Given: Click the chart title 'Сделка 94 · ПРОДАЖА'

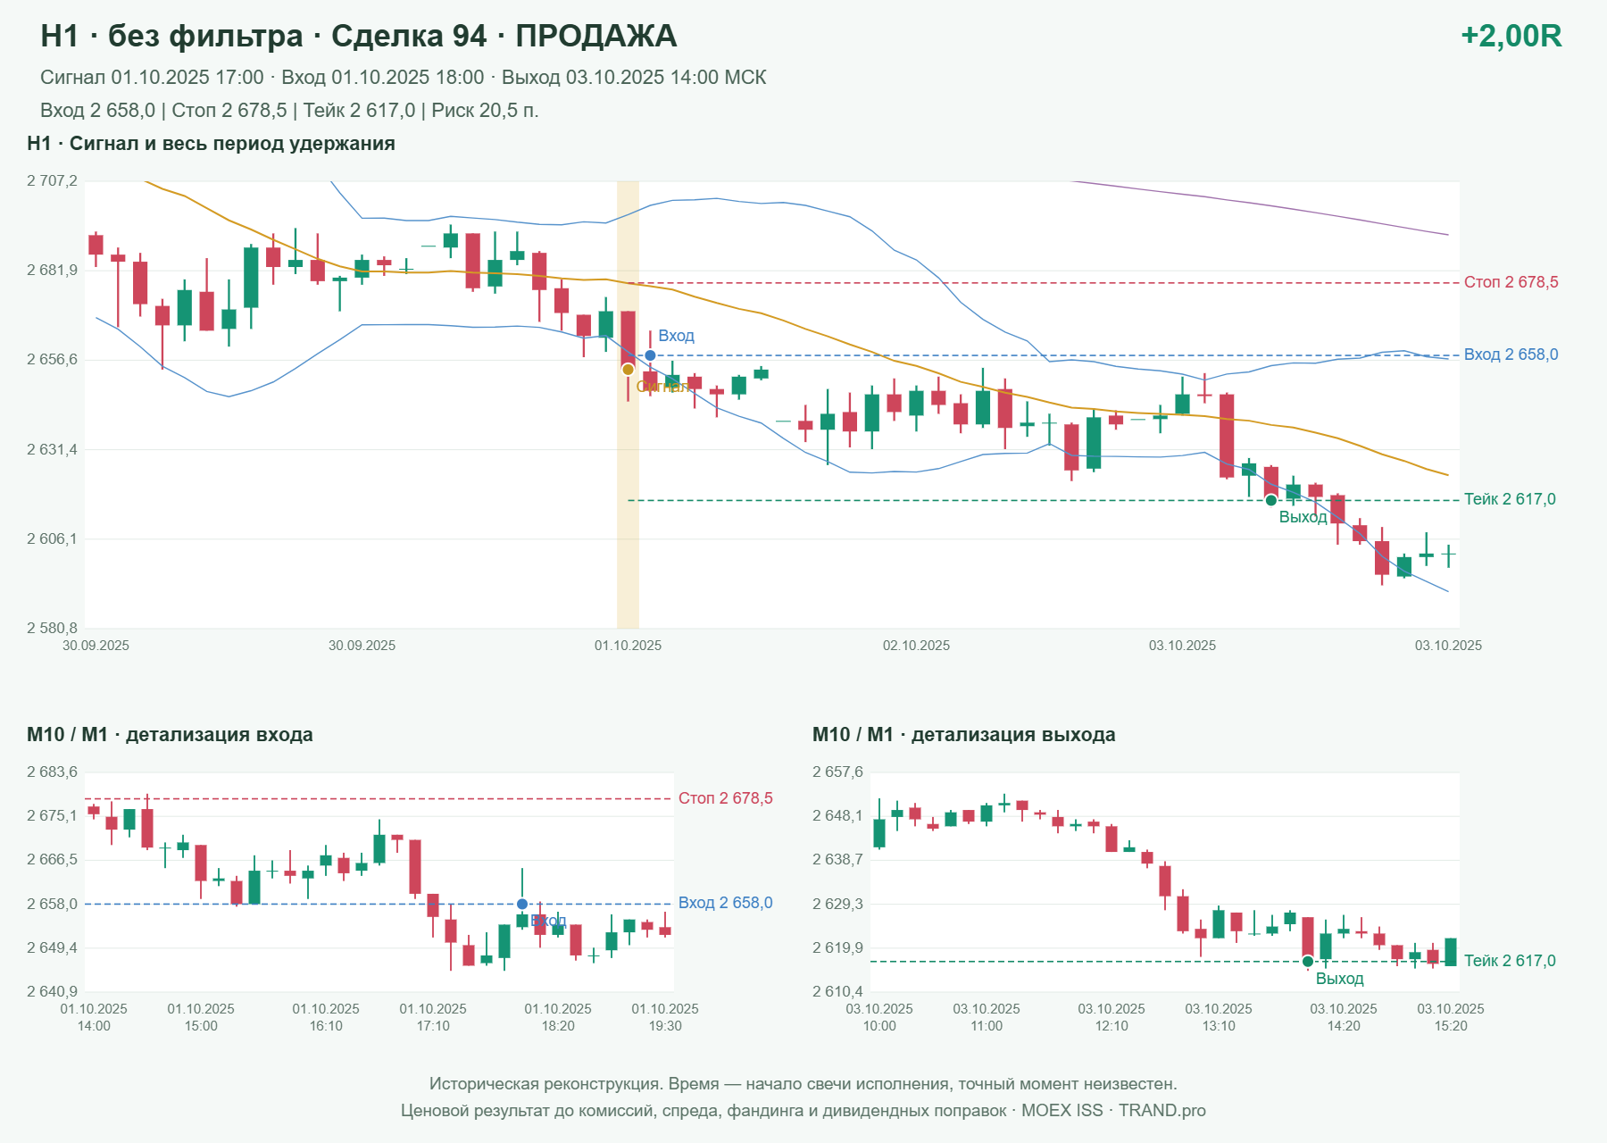Looking at the screenshot, I should click(504, 36).
